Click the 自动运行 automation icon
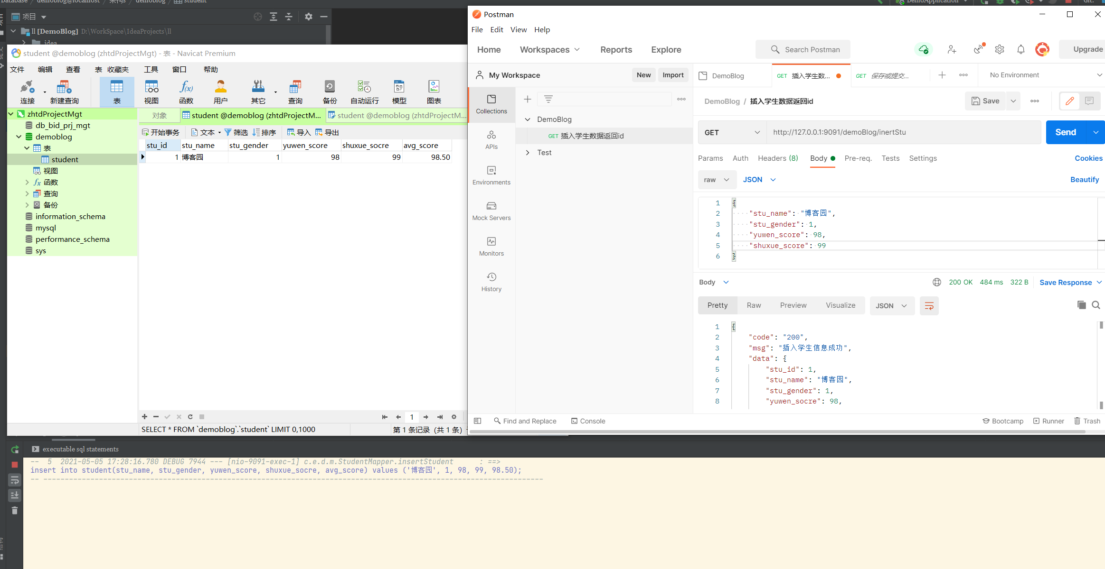Viewport: 1105px width, 569px height. [x=364, y=92]
